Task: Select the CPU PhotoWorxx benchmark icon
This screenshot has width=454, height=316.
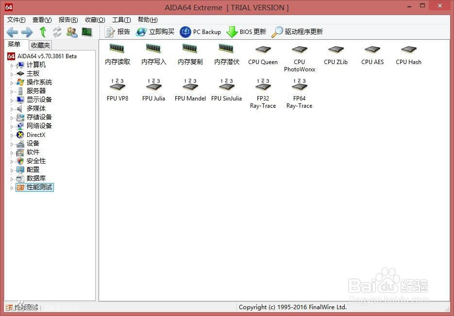Action: (300, 58)
